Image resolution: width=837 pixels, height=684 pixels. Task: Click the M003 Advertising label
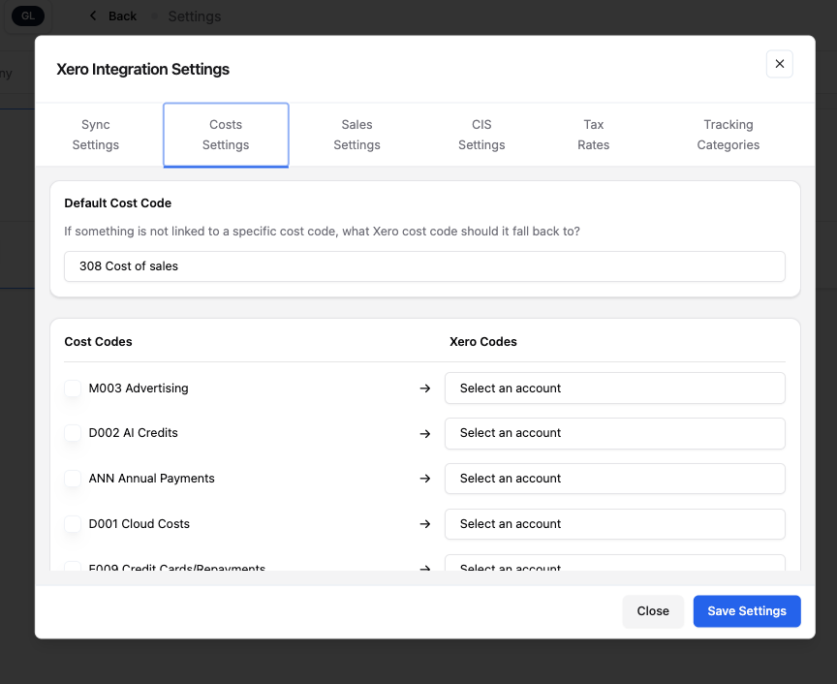(x=139, y=389)
